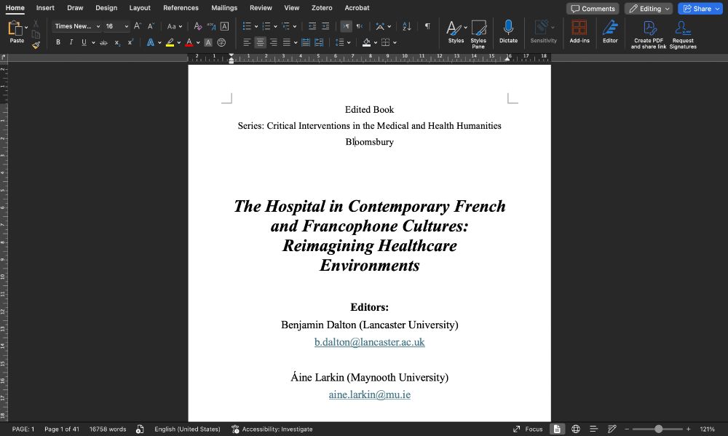Viewport: 728px width, 436px height.
Task: Launch the Editor proofing tool
Action: click(610, 31)
